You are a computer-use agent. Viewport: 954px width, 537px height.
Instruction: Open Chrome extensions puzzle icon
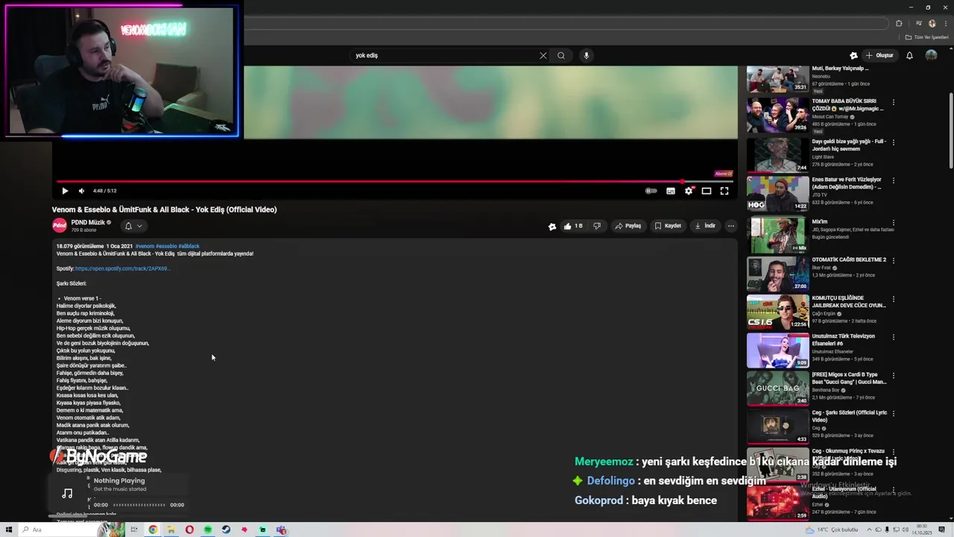coord(899,23)
